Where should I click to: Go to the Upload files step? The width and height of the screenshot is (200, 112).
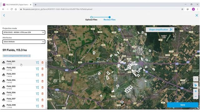[91, 18]
